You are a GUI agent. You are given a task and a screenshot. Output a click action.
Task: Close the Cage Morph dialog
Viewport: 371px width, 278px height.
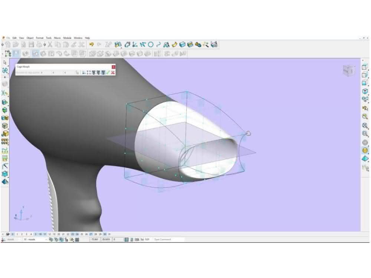(x=113, y=67)
